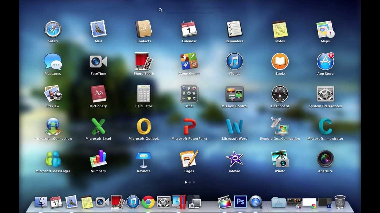Open Microsoft PowerPoint
380x213 pixels.
pos(189,127)
